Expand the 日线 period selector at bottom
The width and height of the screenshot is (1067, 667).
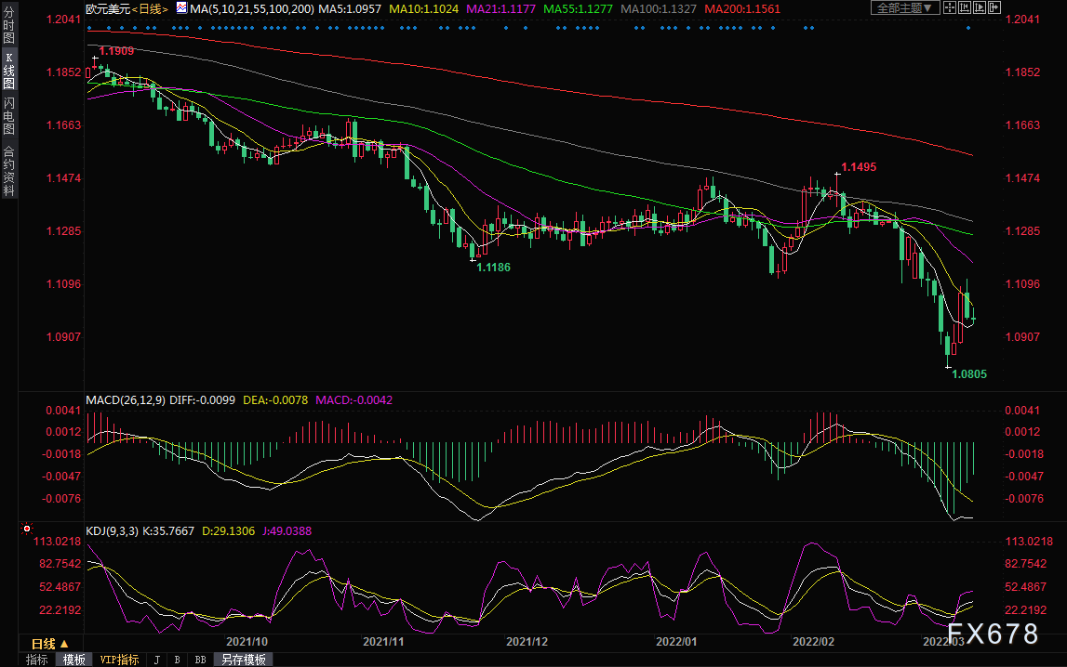50,643
